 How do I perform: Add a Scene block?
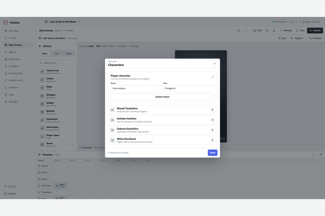coord(72,145)
